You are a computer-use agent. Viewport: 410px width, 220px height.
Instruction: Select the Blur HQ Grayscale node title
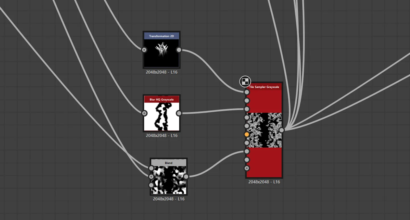(162, 99)
